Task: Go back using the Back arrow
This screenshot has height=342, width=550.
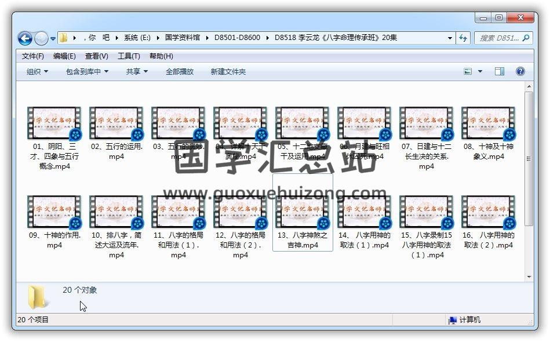Action: tap(25, 38)
